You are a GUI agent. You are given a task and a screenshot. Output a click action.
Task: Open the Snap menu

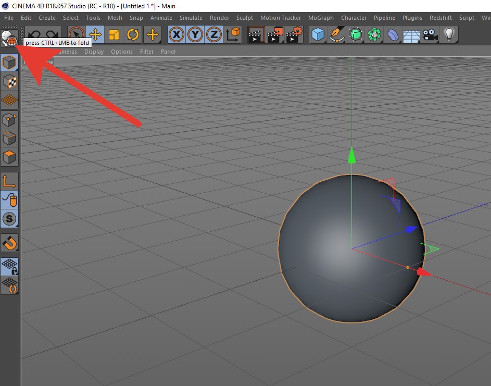pyautogui.click(x=136, y=18)
